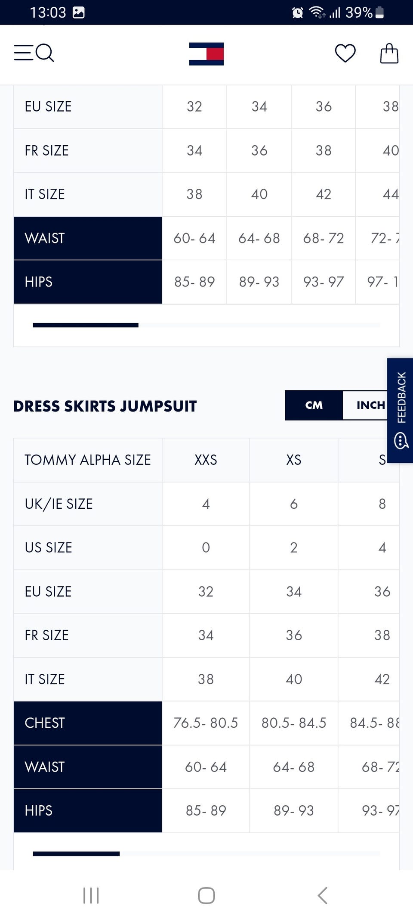Screen dimensions: 413x922
Task: Open the hamburger menu icon
Action: (23, 53)
